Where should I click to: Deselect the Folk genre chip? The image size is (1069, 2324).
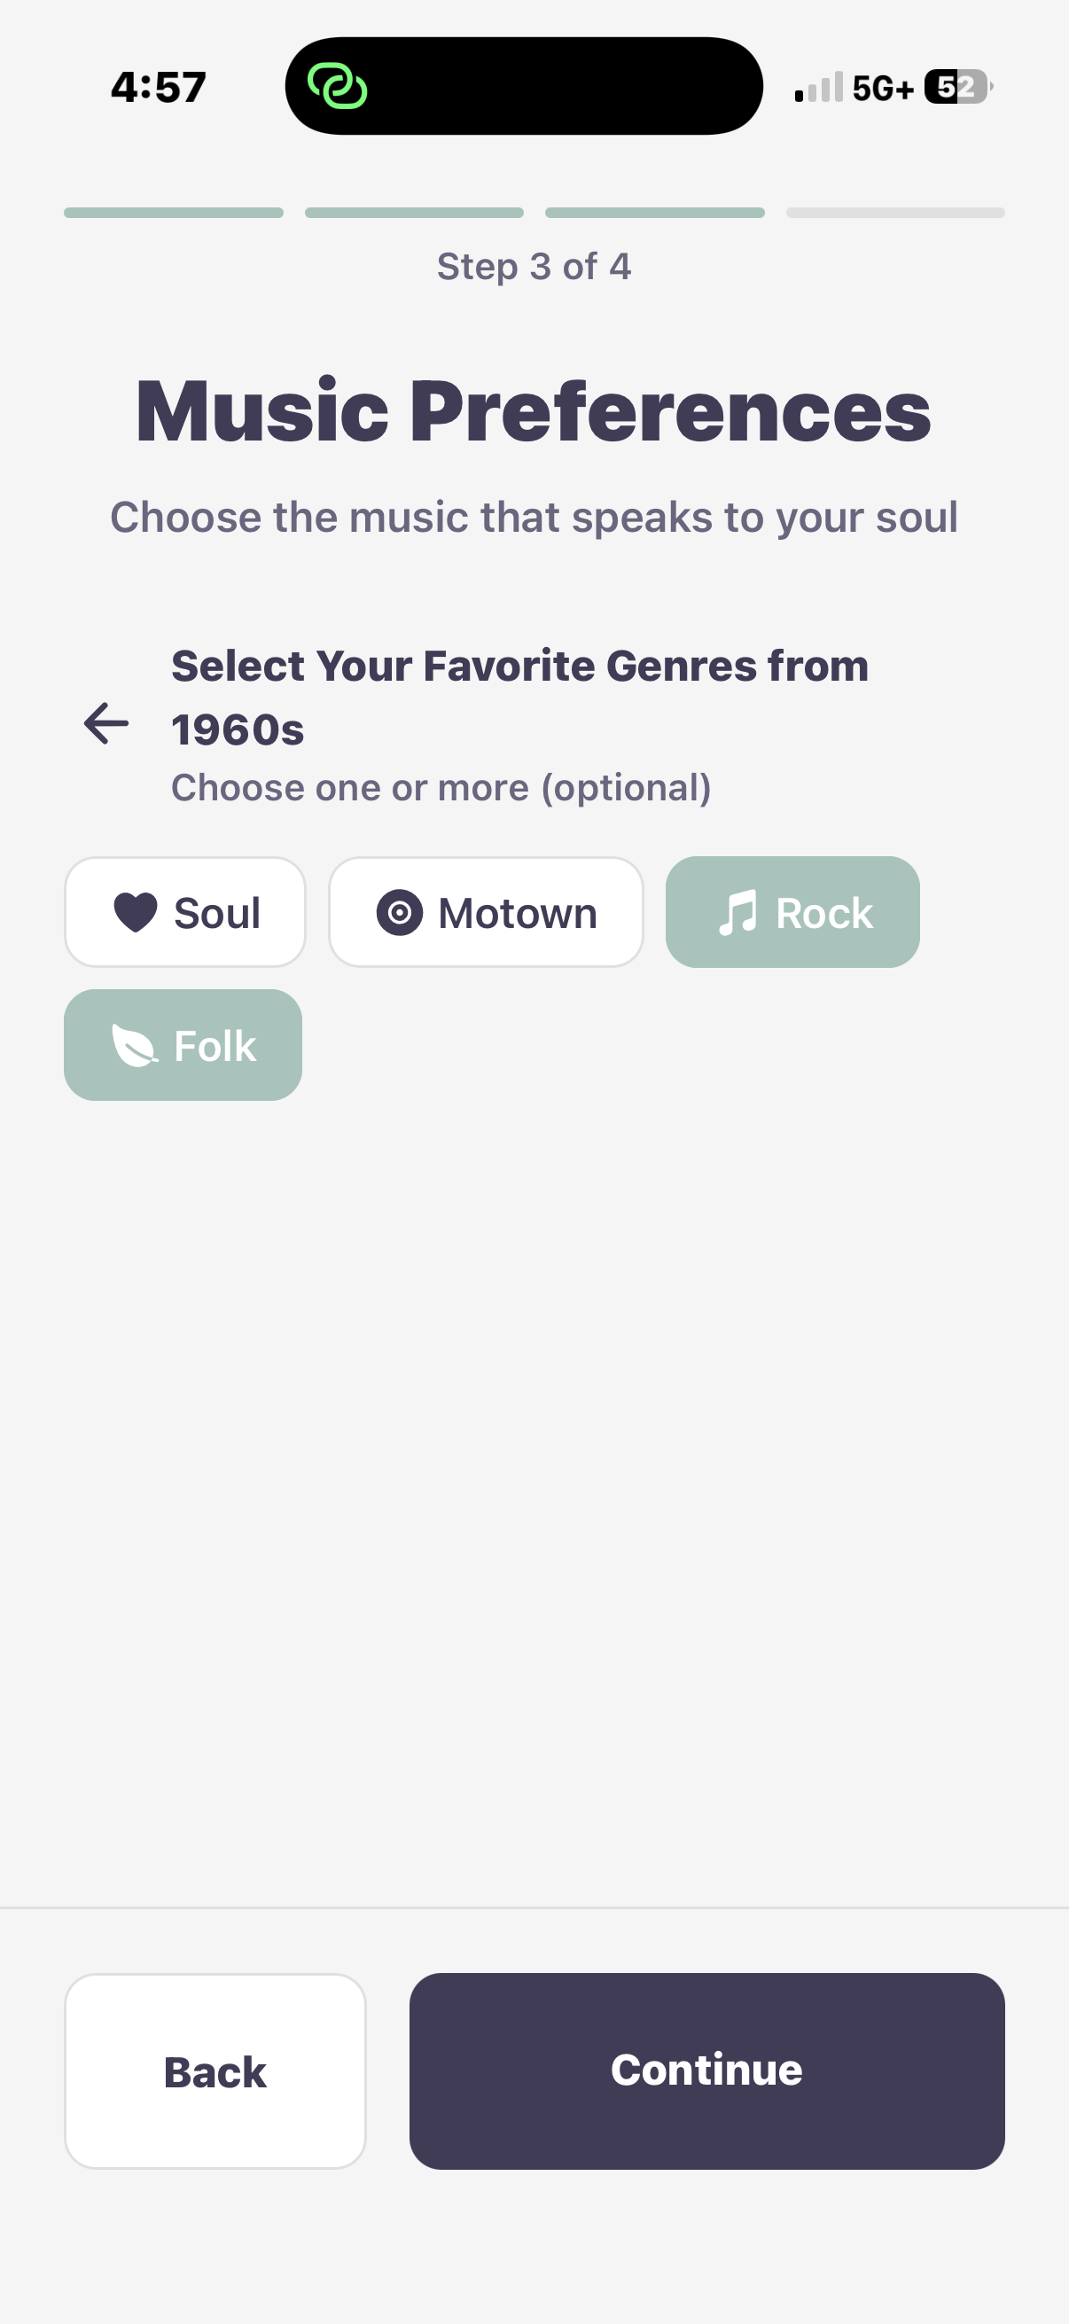click(x=183, y=1046)
